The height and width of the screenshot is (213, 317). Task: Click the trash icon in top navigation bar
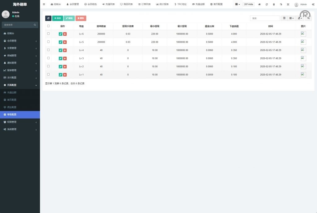274,4
